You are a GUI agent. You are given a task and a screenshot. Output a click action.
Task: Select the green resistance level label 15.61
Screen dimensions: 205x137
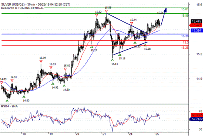coord(185,9)
